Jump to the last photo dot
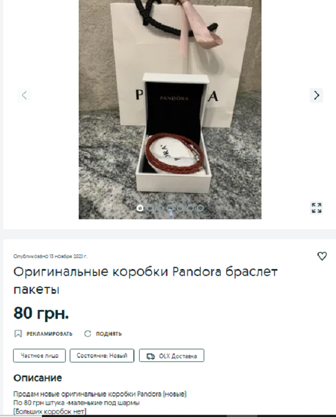Screen dimensions: 336x417 point(200,208)
